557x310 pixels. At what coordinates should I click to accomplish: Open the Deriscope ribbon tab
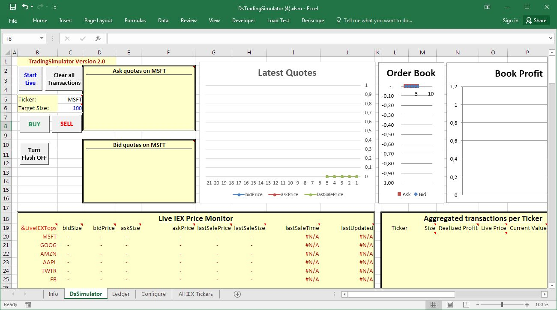point(312,21)
